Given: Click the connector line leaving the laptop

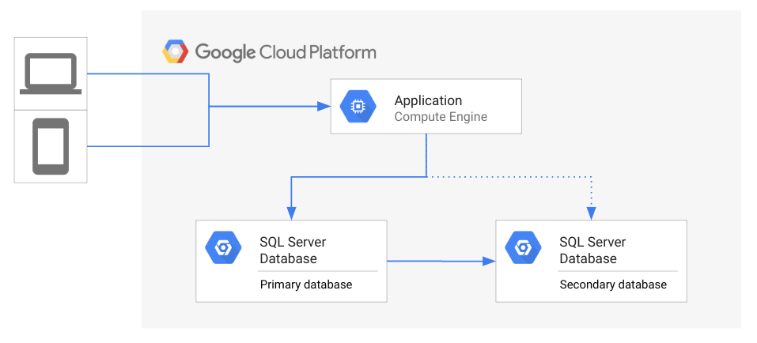Looking at the screenshot, I should coord(146,73).
